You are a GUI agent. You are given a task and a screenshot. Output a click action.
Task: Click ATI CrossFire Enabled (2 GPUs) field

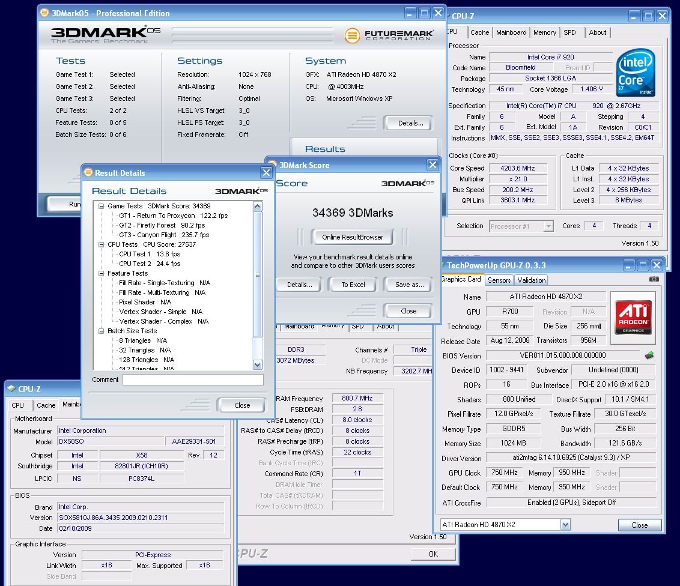[571, 503]
